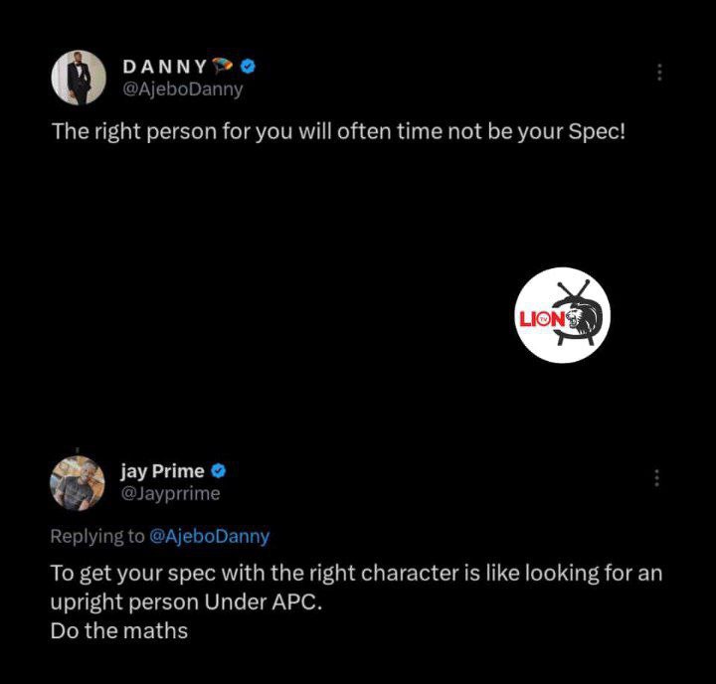Click the TV antenna atop the logo
This screenshot has height=684, width=716.
(x=573, y=288)
